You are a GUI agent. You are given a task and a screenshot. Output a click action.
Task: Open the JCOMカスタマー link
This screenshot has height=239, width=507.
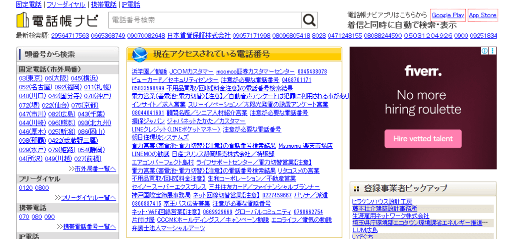[x=192, y=71]
